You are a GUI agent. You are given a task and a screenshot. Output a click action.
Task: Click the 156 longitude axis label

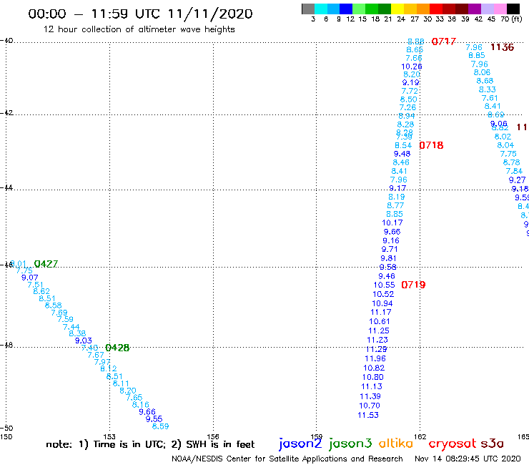tap(213, 437)
